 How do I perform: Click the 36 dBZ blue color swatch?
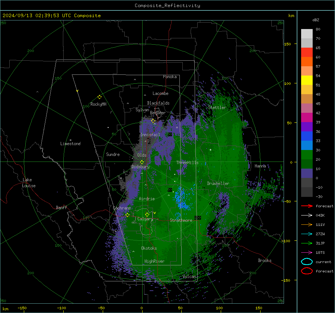click(307, 136)
